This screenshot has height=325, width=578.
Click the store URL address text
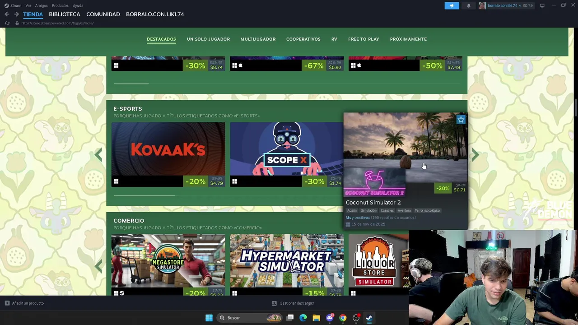point(57,23)
